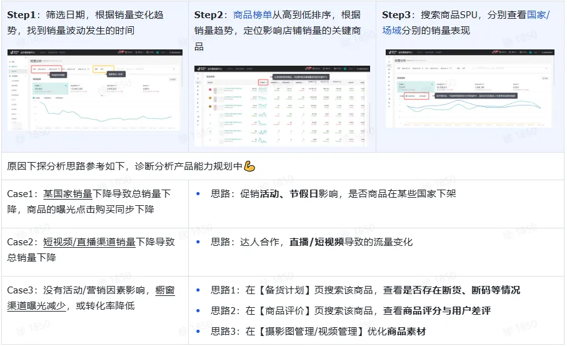Image resolution: width=567 pixels, height=346 pixels.
Task: Click the bold text 是否存在断货、断码等情况
Action: click(461, 290)
